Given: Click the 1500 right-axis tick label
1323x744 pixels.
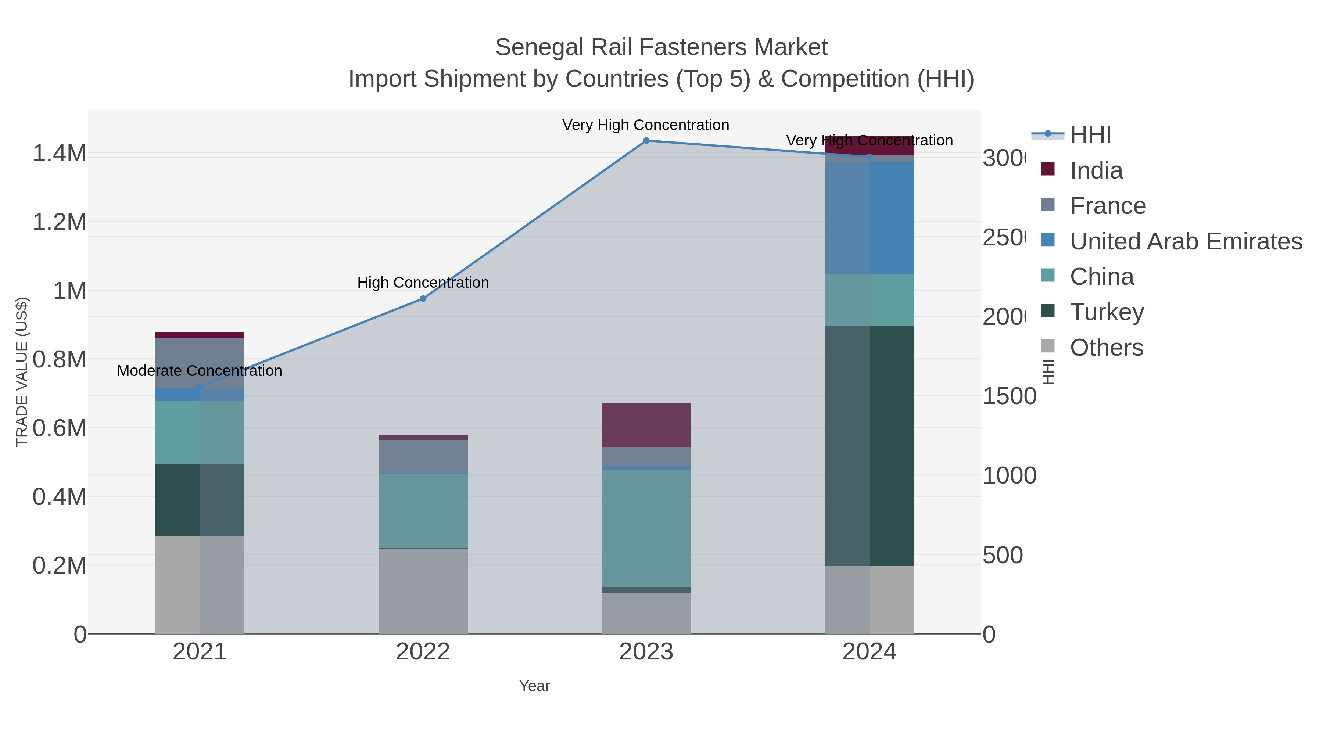Looking at the screenshot, I should [x=1010, y=396].
